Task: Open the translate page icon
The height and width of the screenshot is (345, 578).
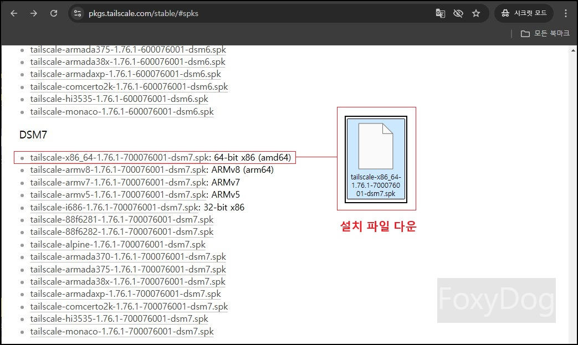Action: [440, 14]
